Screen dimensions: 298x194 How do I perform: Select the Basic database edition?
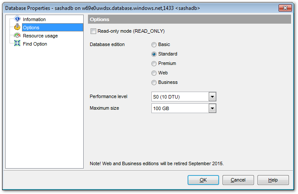(154, 44)
